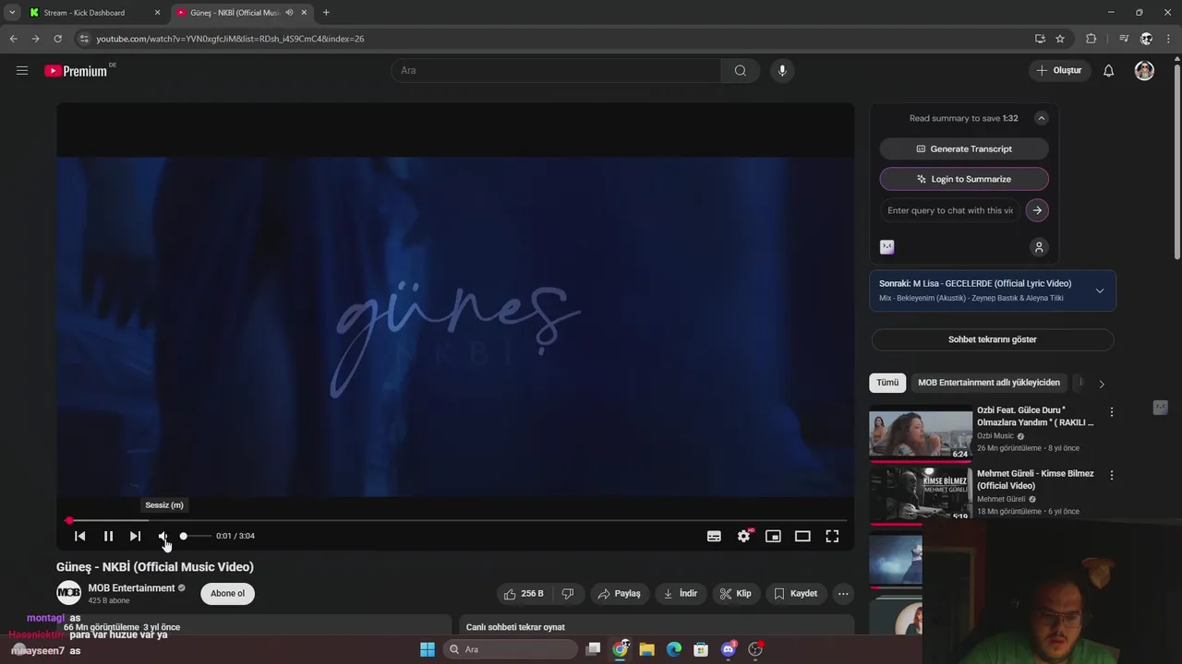Send chat query with arrow button

tap(1037, 210)
